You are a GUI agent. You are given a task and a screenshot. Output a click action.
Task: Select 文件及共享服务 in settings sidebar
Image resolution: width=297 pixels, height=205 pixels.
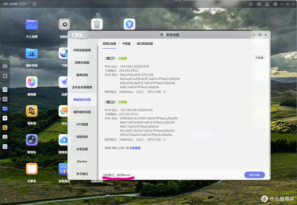coord(82,87)
